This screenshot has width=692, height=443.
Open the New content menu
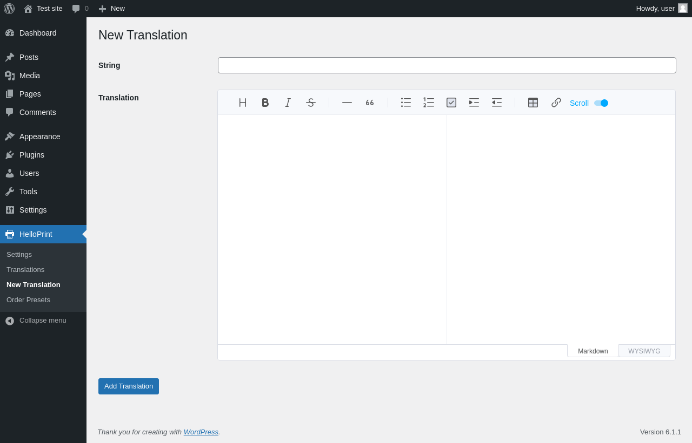click(x=111, y=9)
